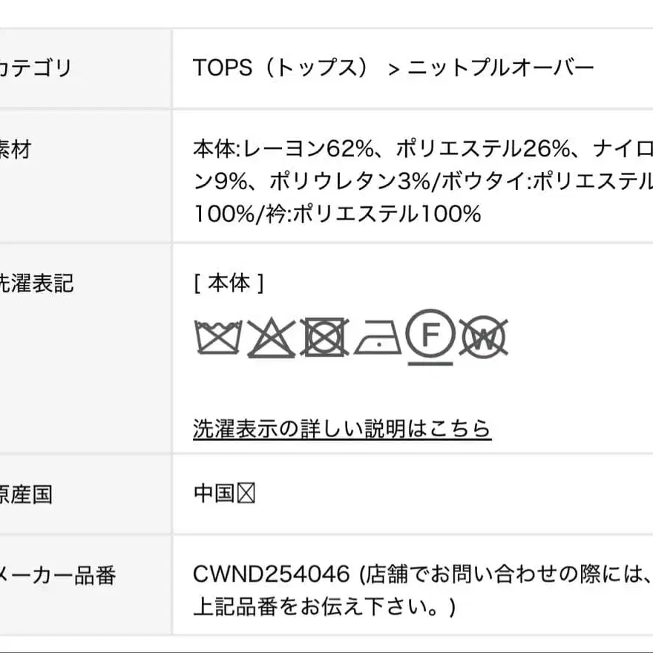This screenshot has height=653, width=653.
Task: Click the low-temperature iron symbol
Action: click(x=378, y=339)
